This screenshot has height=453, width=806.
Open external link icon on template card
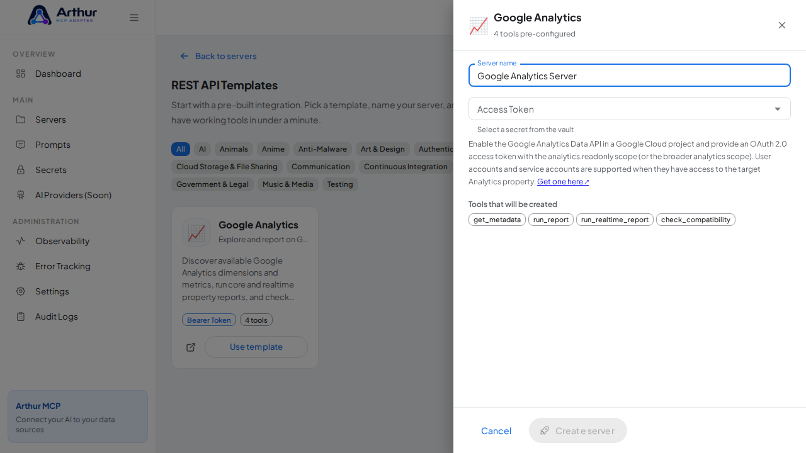(x=191, y=347)
